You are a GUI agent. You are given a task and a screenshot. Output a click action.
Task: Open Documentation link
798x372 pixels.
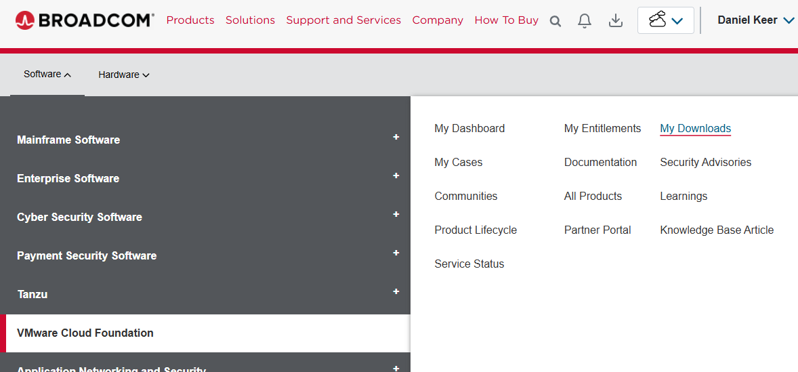[601, 162]
